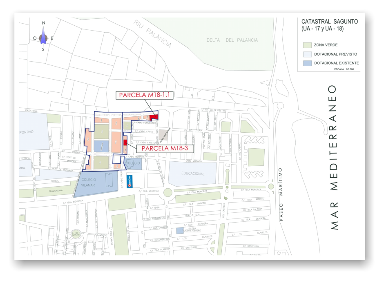Click the IGLESIA JESUS OBRERO text
The height and width of the screenshot is (281, 384).
pyautogui.click(x=192, y=230)
